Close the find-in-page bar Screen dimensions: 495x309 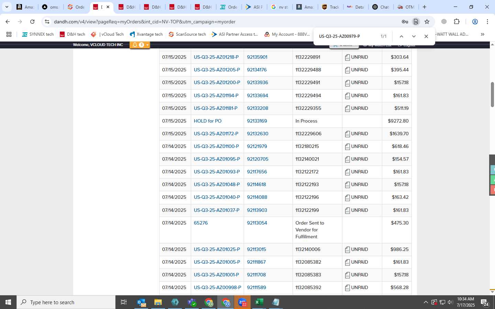click(x=426, y=36)
